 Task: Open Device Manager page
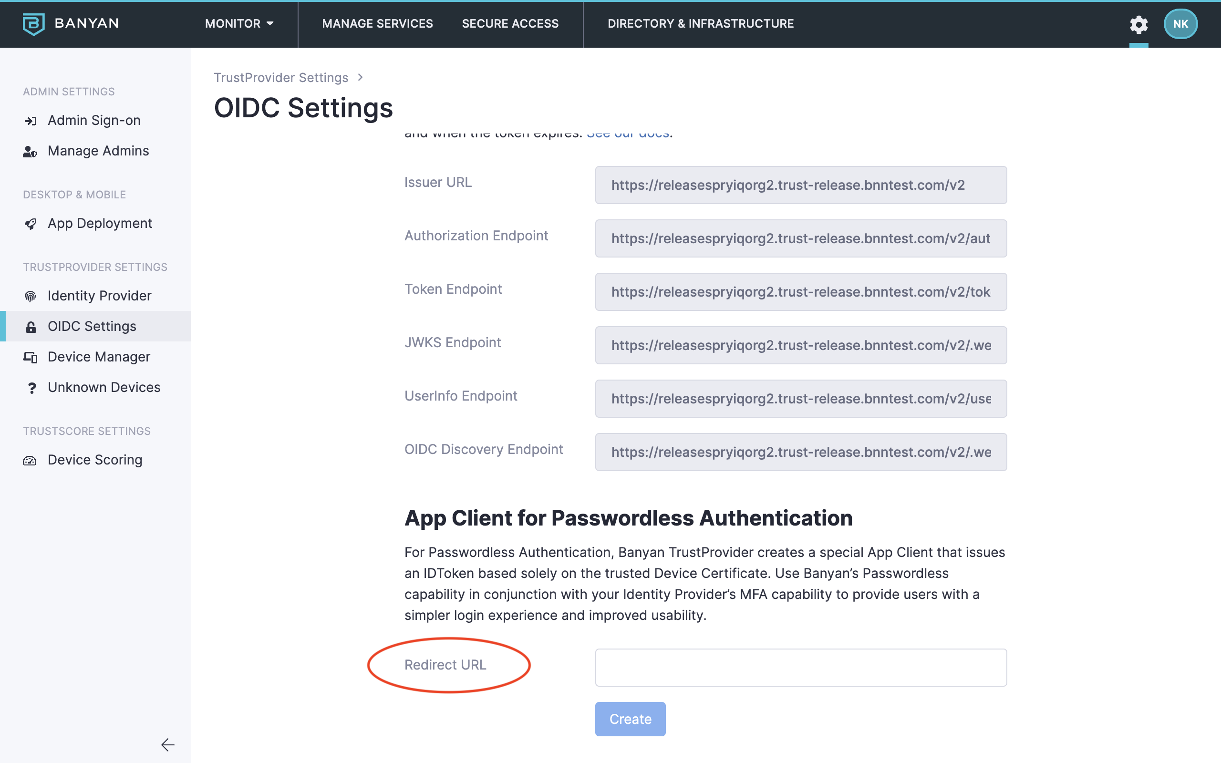[x=99, y=357]
